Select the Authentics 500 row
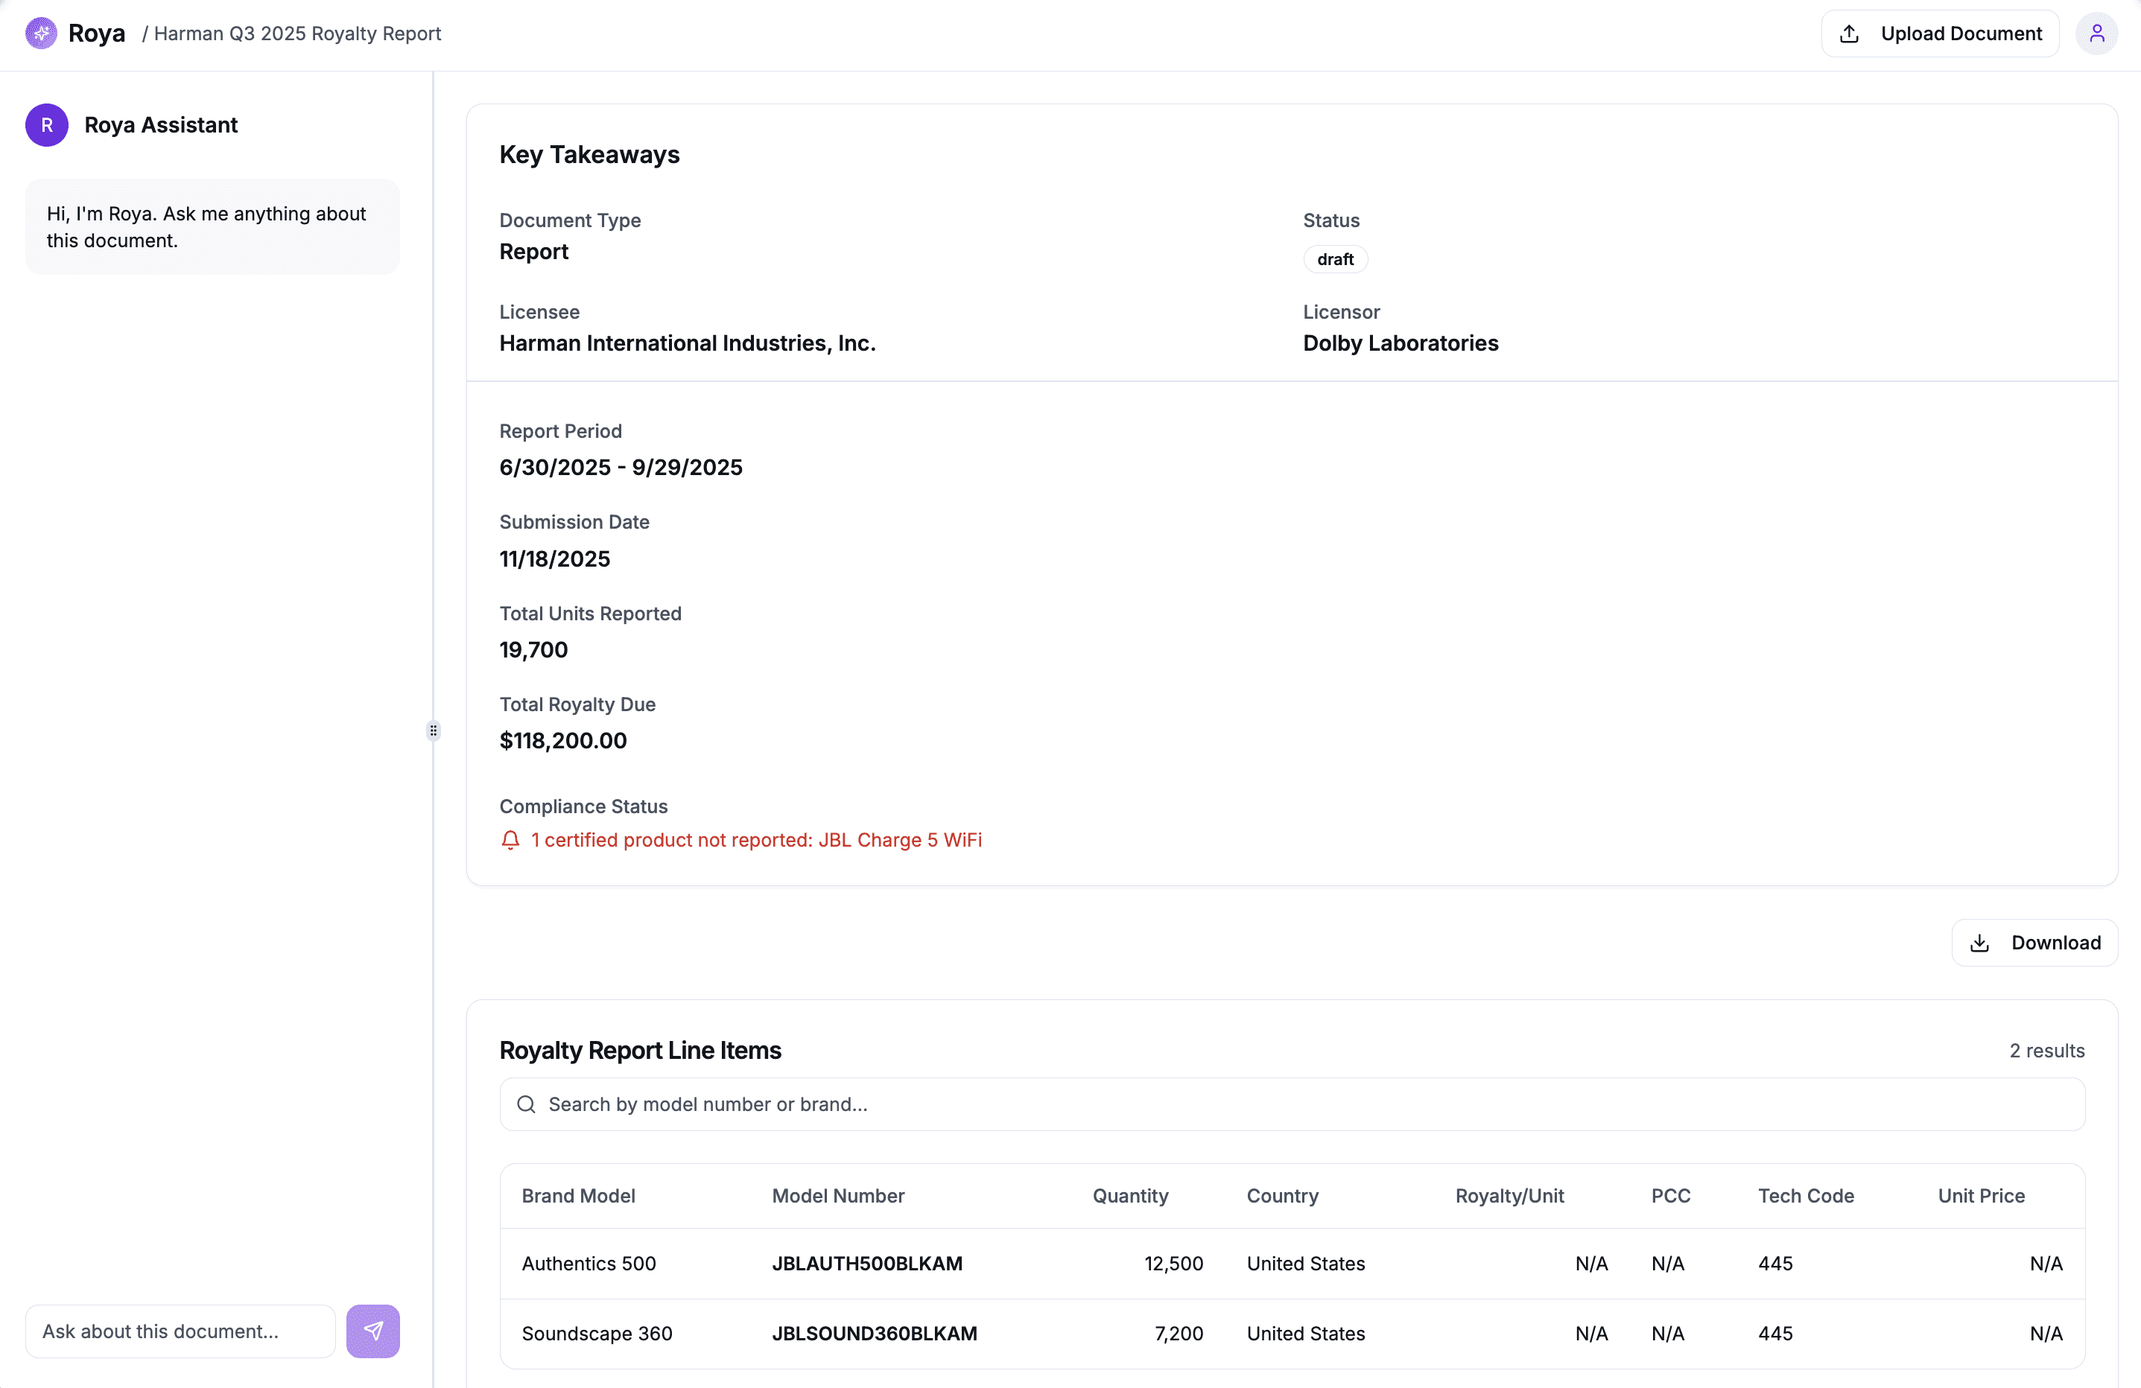Screen dimensions: 2141x1388 1292,1263
